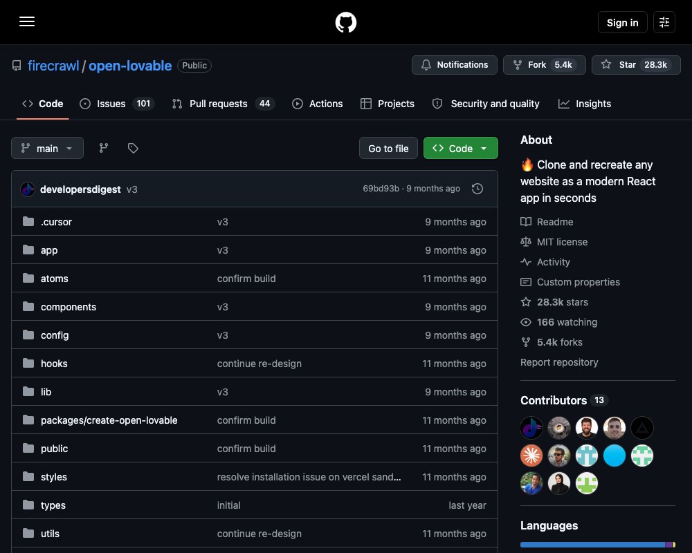Click the folder icon beside styles
This screenshot has height=553, width=692.
28,476
